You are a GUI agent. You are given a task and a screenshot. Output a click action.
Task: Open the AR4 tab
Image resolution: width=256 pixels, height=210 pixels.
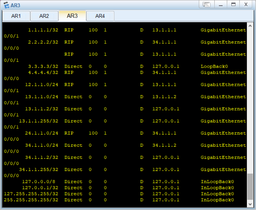[100, 16]
